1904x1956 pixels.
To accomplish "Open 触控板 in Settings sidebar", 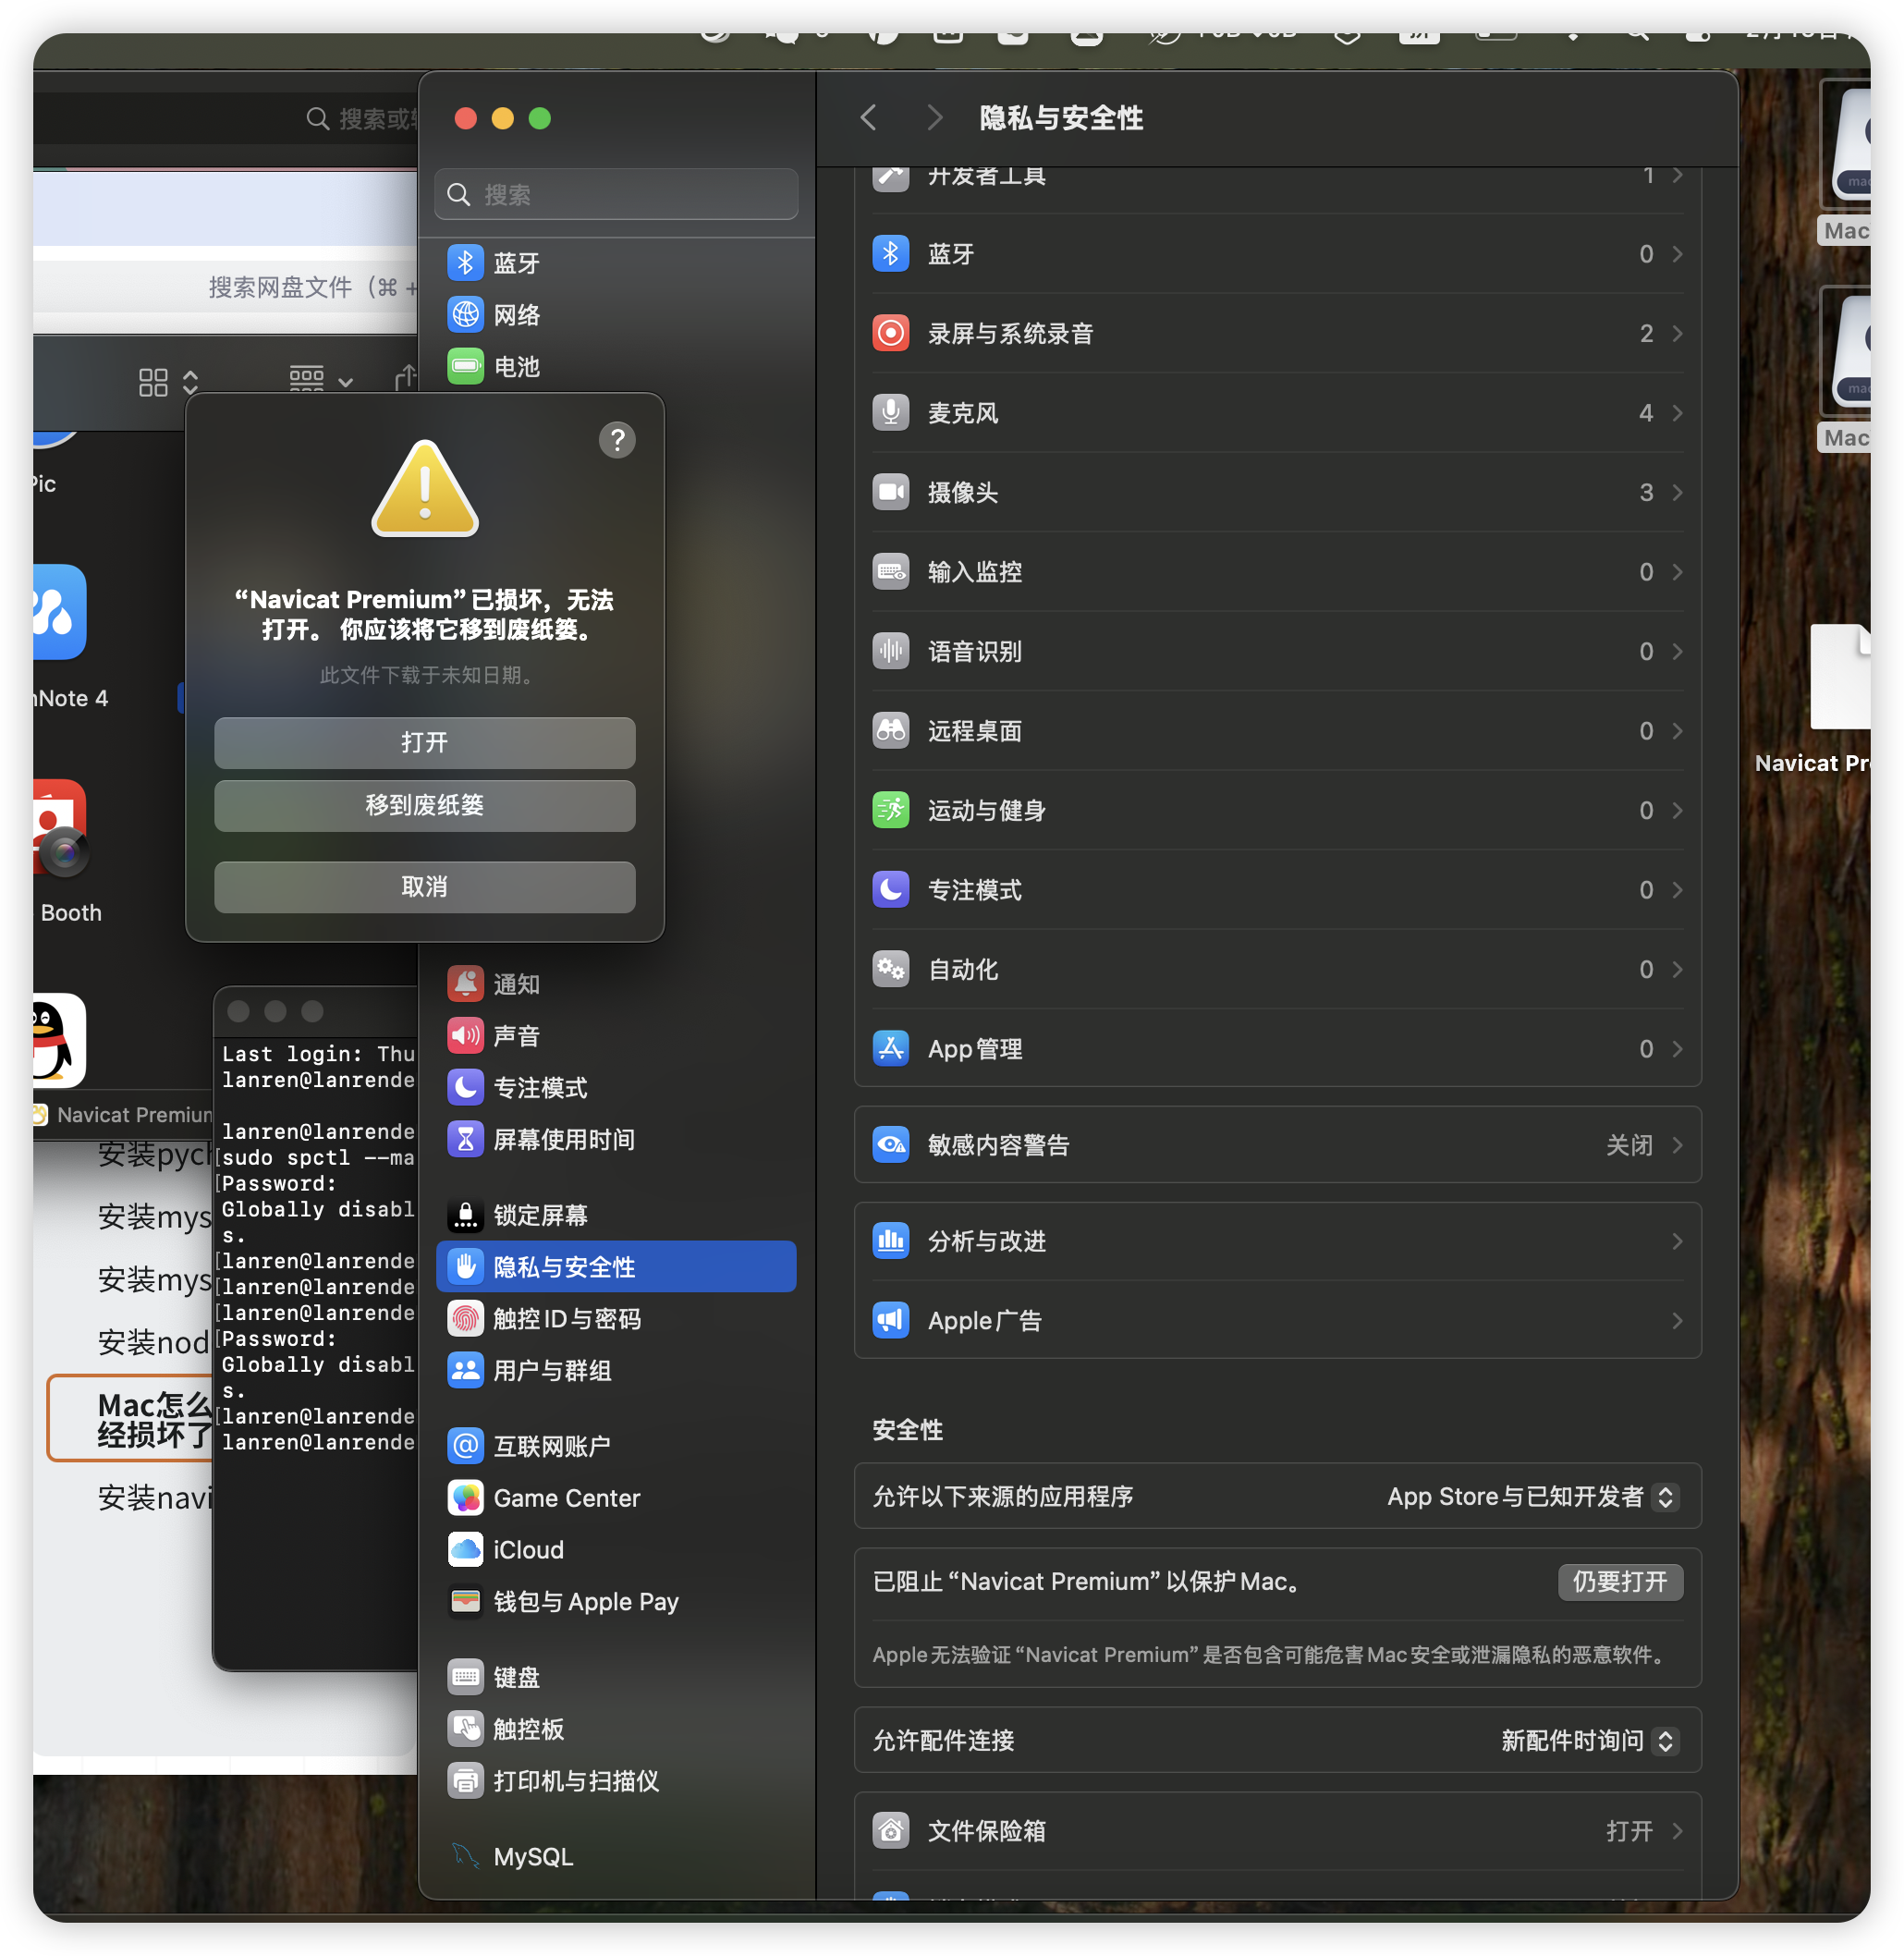I will pos(615,1729).
